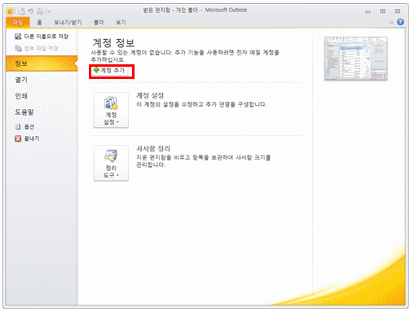Choose 끝내기 (Exit) text in sidebar
Image resolution: width=411 pixels, height=311 pixels.
(32, 138)
